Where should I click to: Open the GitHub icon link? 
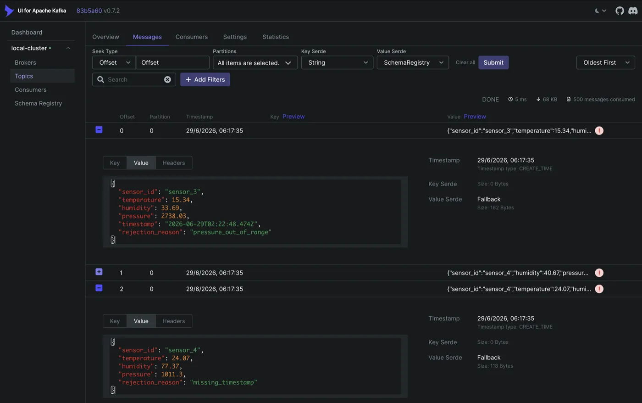(x=620, y=11)
